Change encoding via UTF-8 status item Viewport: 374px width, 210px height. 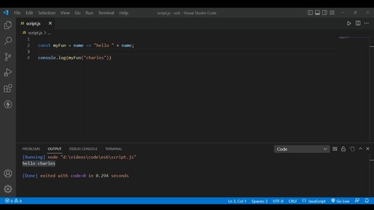(x=278, y=201)
